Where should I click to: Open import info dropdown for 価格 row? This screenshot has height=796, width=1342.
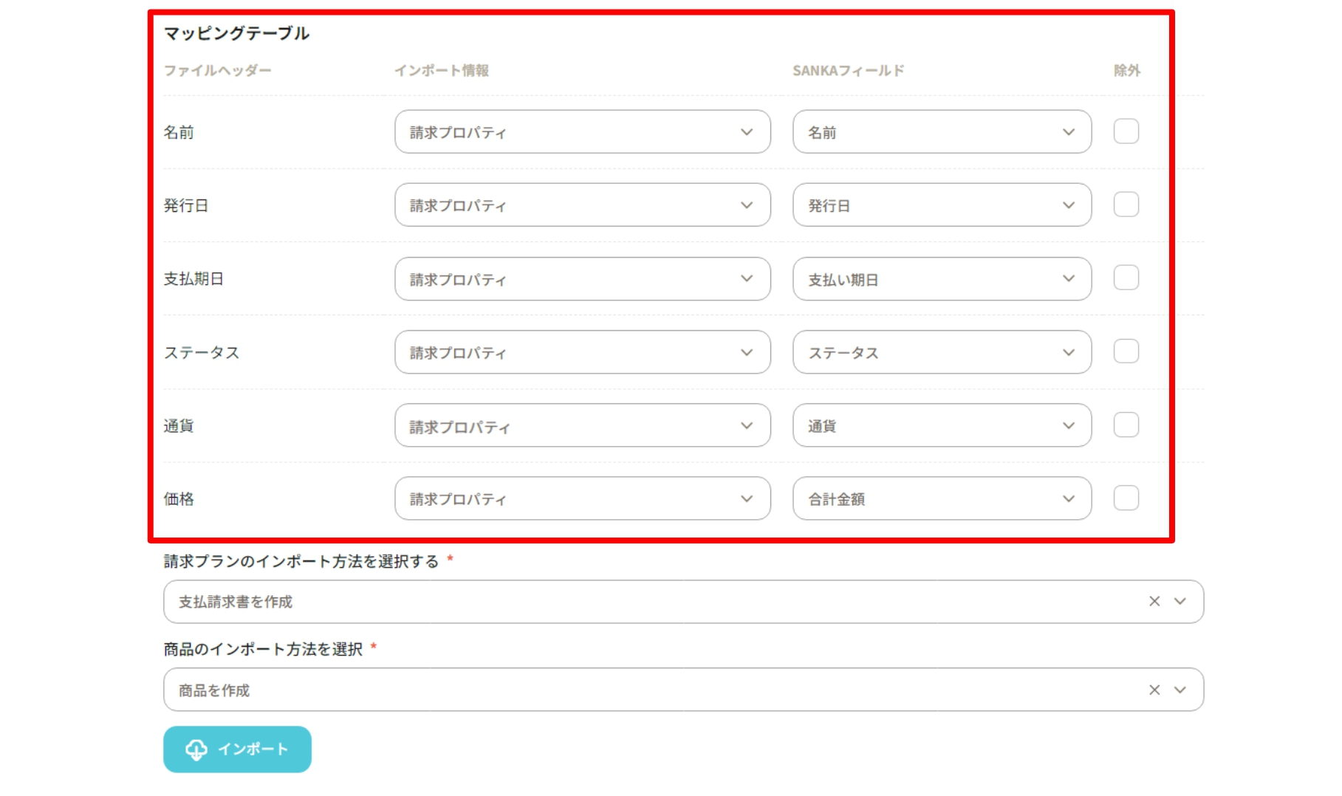point(582,498)
